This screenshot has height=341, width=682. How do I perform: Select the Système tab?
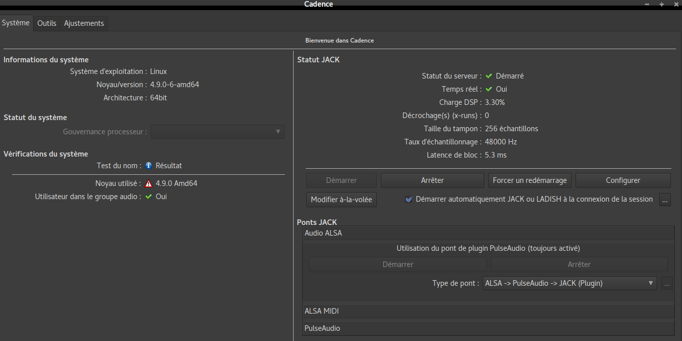click(x=16, y=23)
